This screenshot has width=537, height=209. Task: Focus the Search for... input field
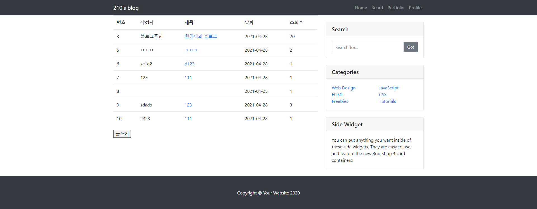pyautogui.click(x=368, y=47)
